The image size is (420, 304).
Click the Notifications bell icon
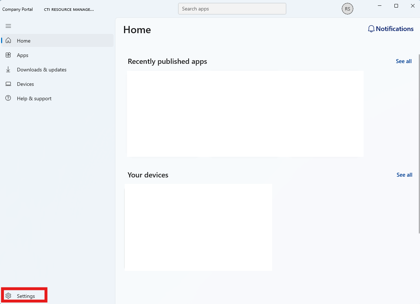pos(371,29)
